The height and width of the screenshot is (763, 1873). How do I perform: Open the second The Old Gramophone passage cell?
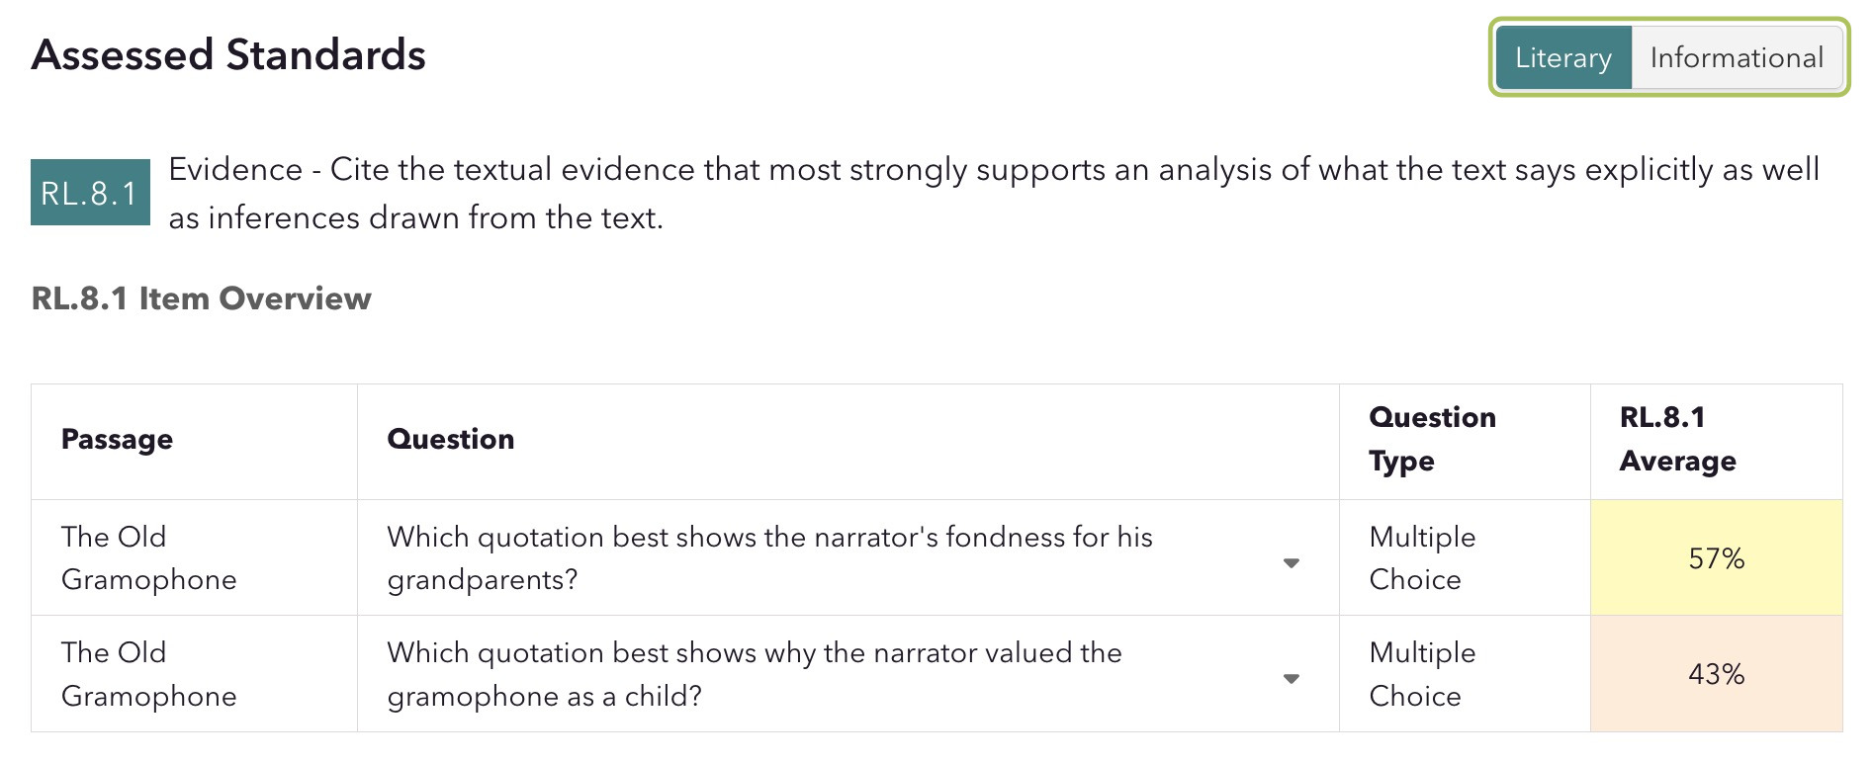click(149, 674)
